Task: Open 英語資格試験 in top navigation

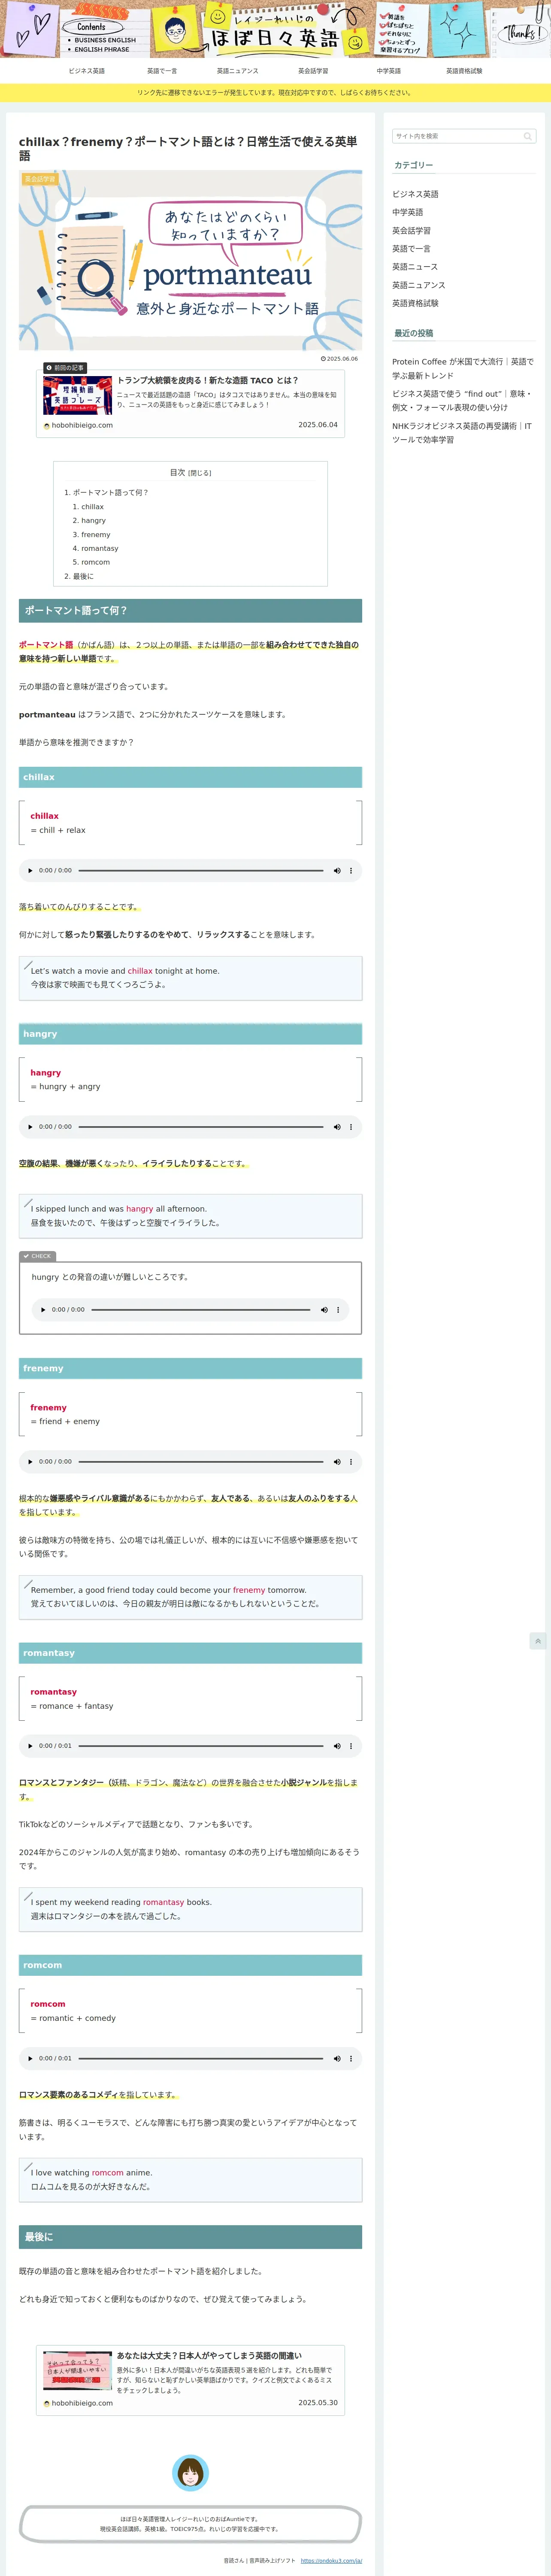Action: tap(464, 71)
